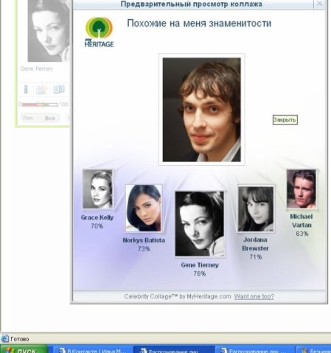331x353 pixels.
Task: Click the 70% match score
Action: 97,226
